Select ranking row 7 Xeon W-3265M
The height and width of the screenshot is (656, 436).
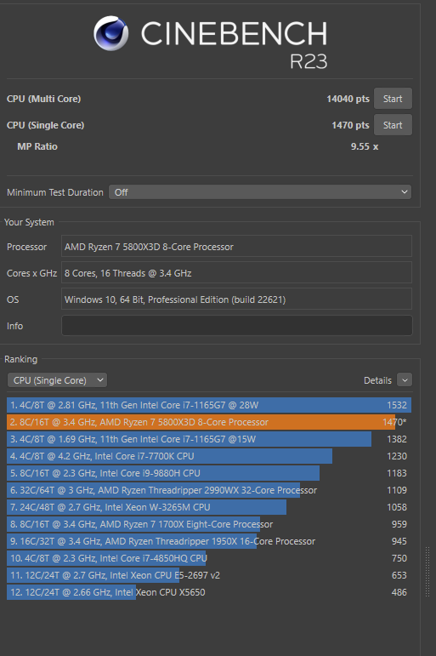pyautogui.click(x=209, y=507)
